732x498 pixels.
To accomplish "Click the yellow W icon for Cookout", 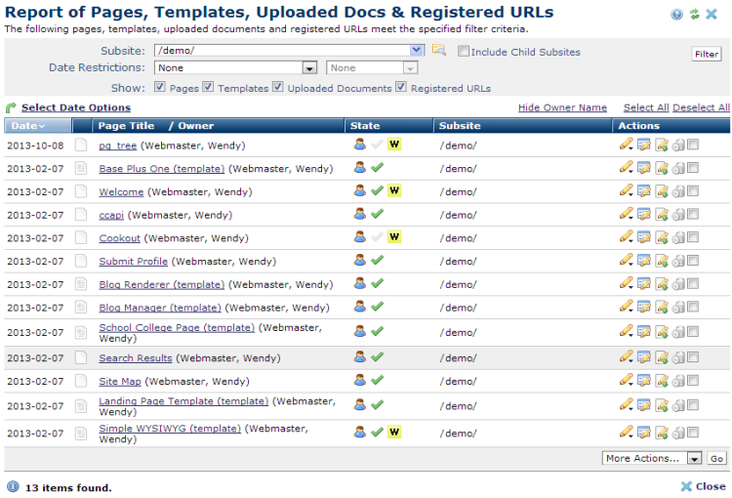I will coord(394,237).
